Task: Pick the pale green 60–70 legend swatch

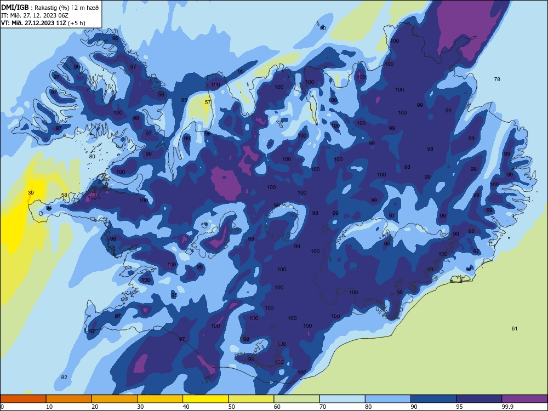Action: pyautogui.click(x=296, y=399)
